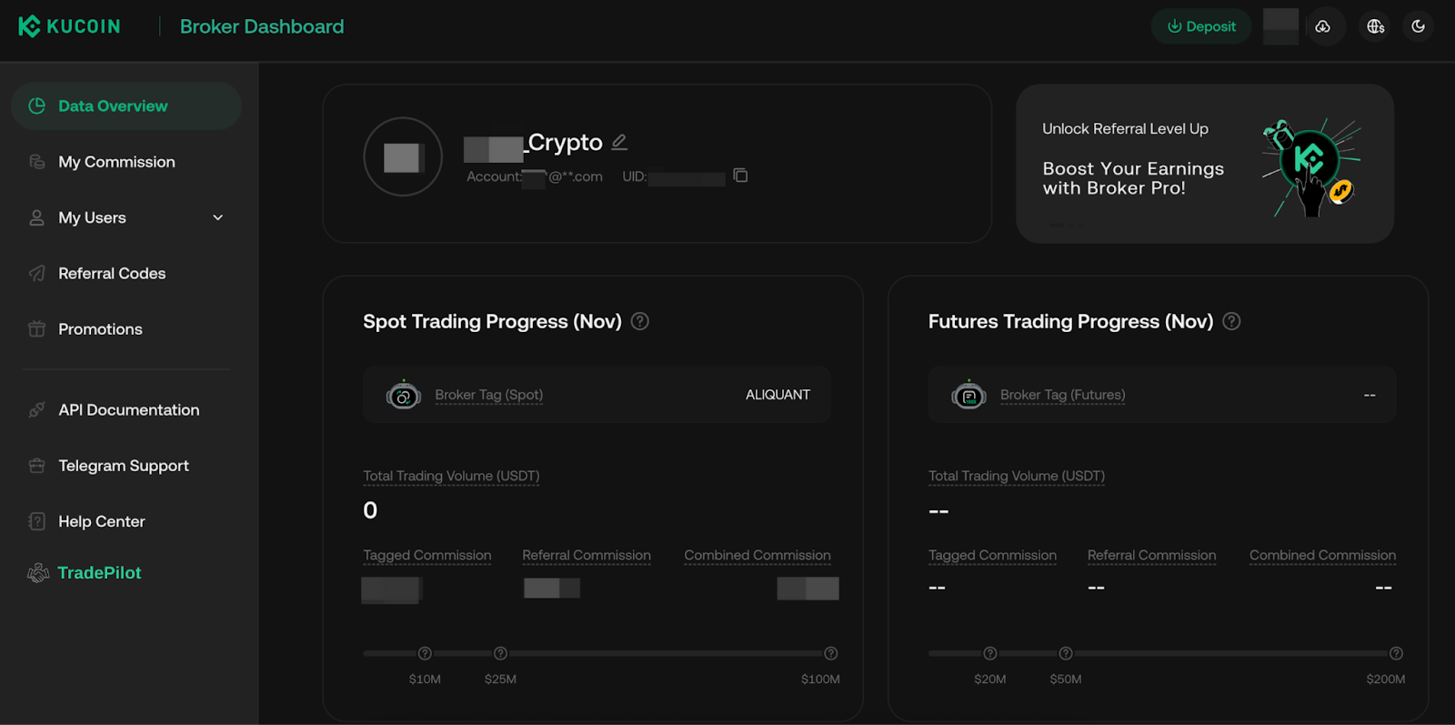This screenshot has height=725, width=1455.
Task: Click the KuCoin logo
Action: click(x=69, y=26)
